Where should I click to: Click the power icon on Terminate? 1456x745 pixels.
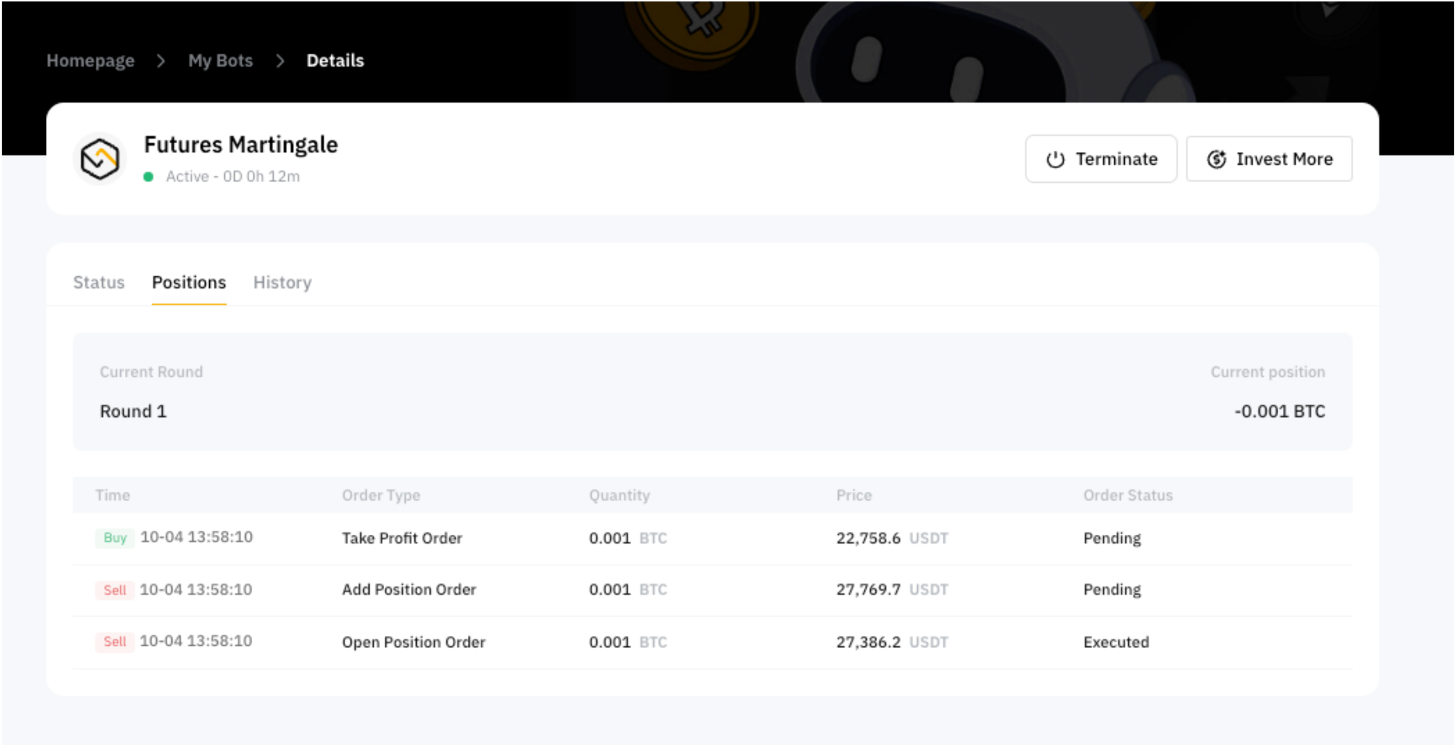click(1055, 159)
